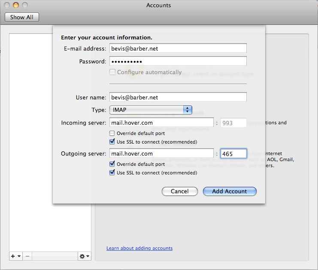Click the Incoming server field
Image resolution: width=318 pixels, height=270 pixels.
(x=161, y=123)
